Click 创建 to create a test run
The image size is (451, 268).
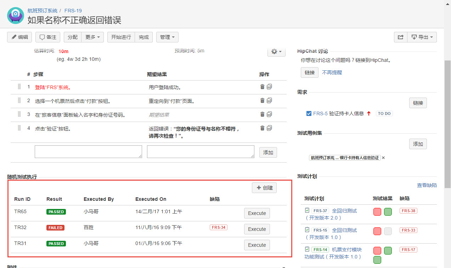click(x=264, y=188)
